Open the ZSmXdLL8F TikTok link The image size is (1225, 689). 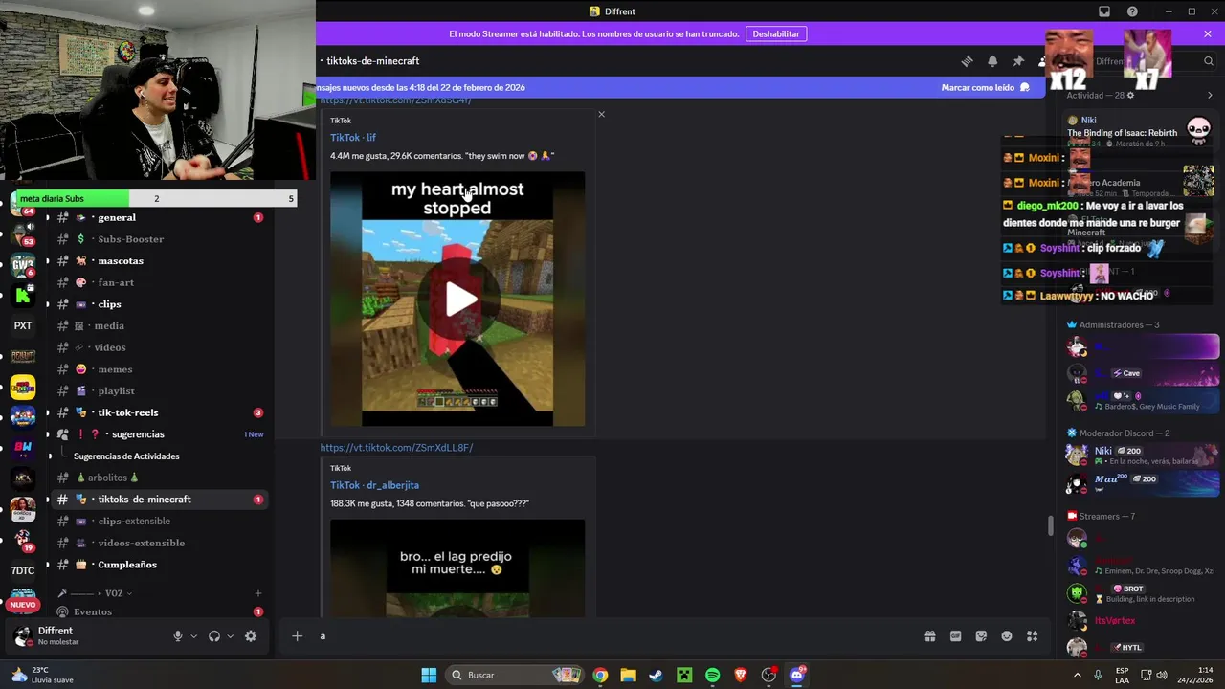pyautogui.click(x=396, y=448)
